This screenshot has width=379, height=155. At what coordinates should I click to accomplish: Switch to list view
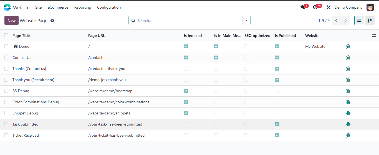tap(359, 21)
